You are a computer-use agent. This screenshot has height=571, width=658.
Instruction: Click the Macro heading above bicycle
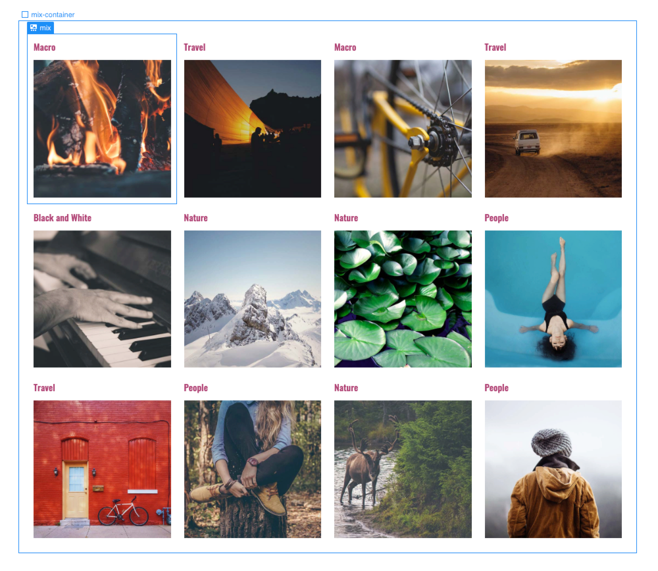click(x=345, y=47)
